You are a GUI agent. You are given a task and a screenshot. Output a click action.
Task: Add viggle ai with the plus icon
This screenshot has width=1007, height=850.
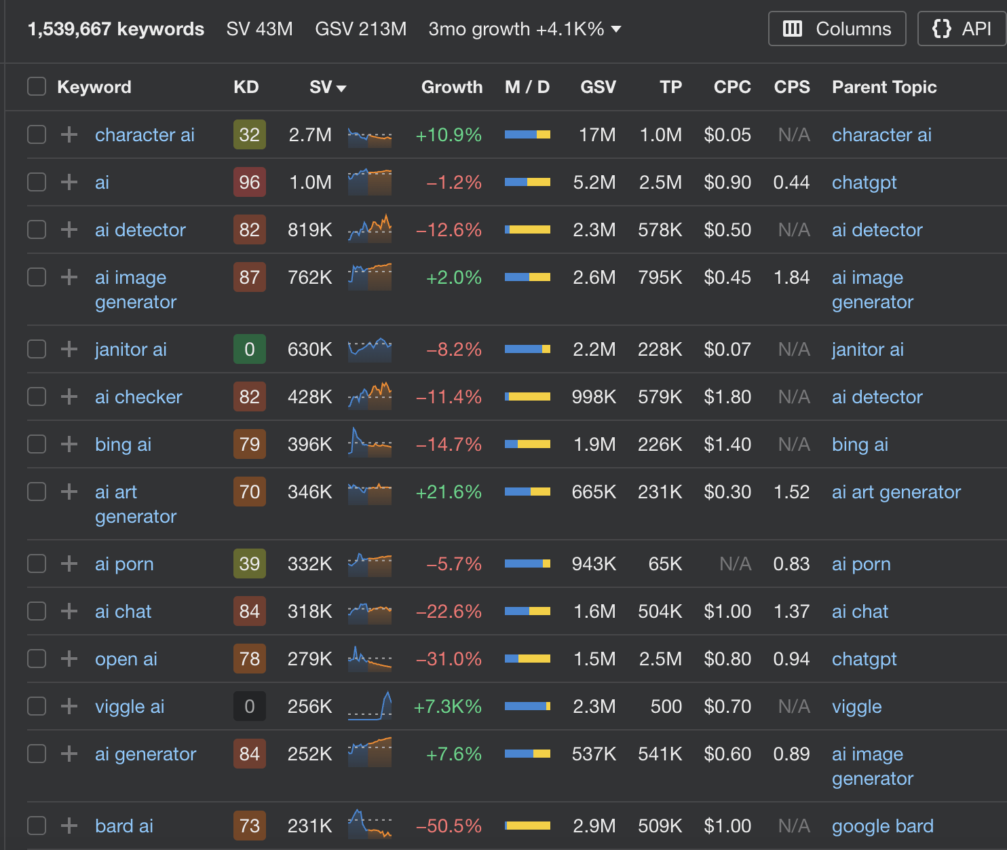[x=69, y=706]
